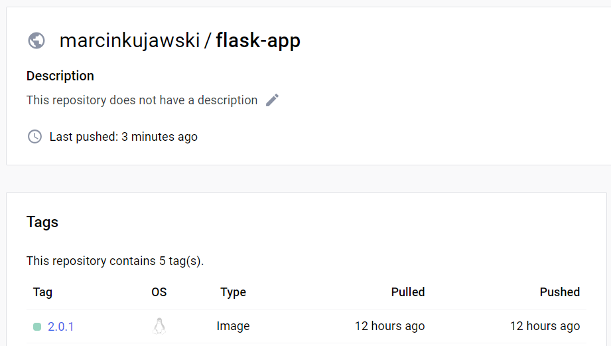The height and width of the screenshot is (346, 611).
Task: Click the green status dot beside 2.0.1
Action: click(37, 327)
